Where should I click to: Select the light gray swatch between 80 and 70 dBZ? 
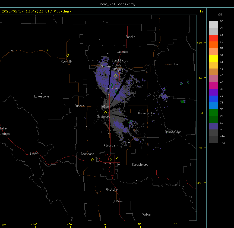pyautogui.click(x=213, y=25)
